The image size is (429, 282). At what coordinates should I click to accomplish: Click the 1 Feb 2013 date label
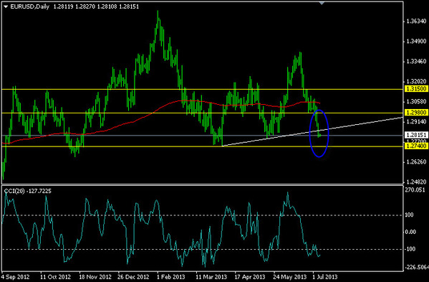point(171,277)
